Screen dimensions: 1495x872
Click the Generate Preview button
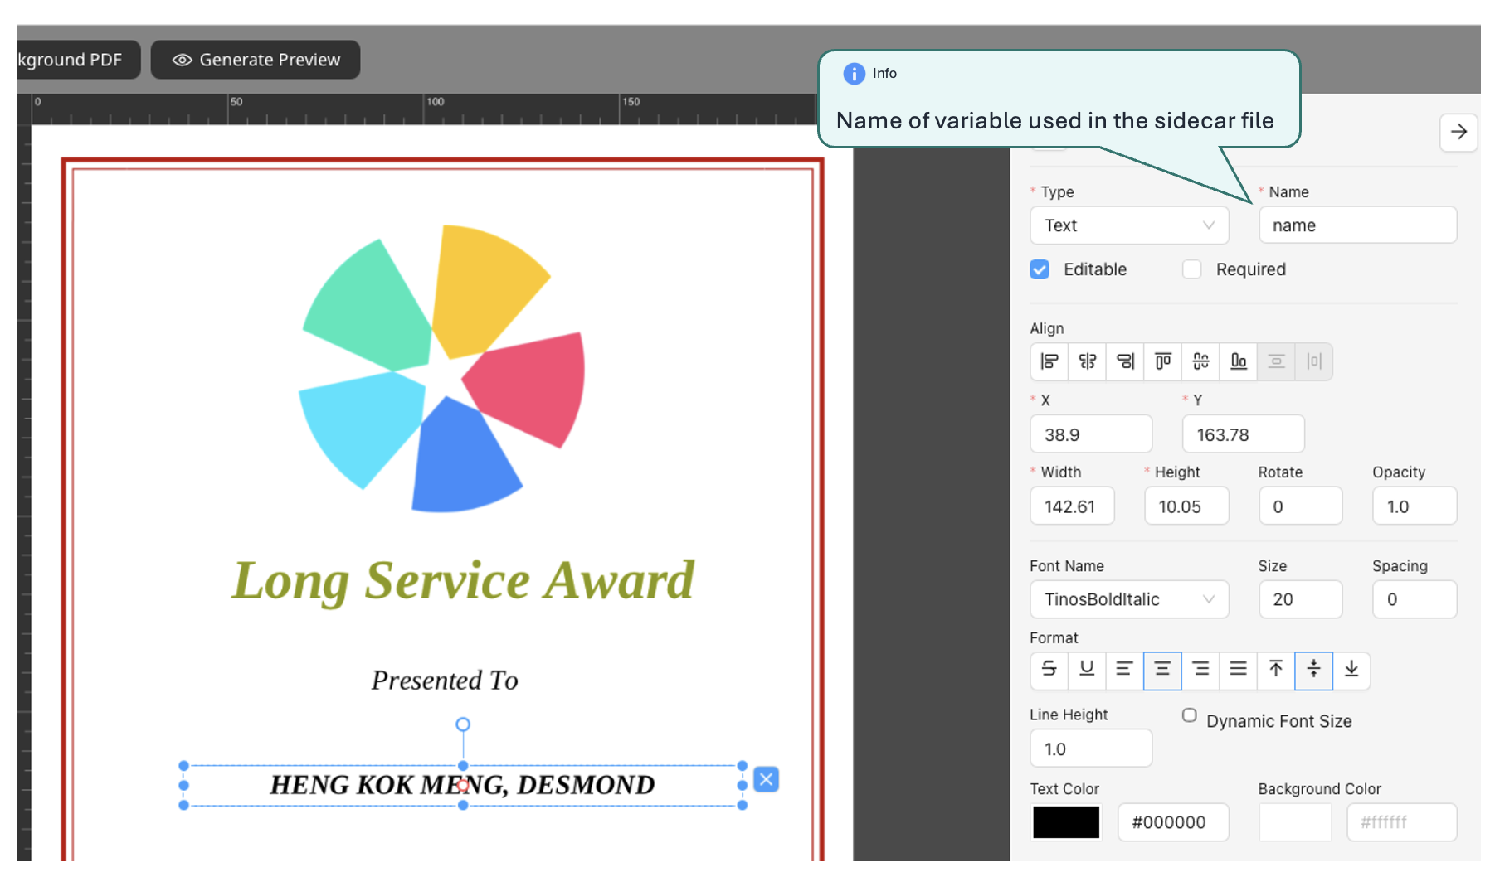256,60
